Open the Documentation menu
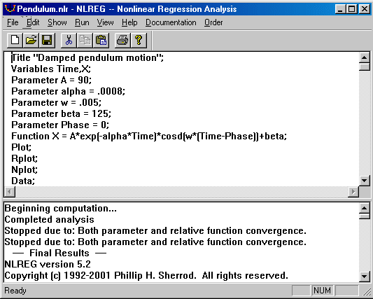 pos(171,22)
